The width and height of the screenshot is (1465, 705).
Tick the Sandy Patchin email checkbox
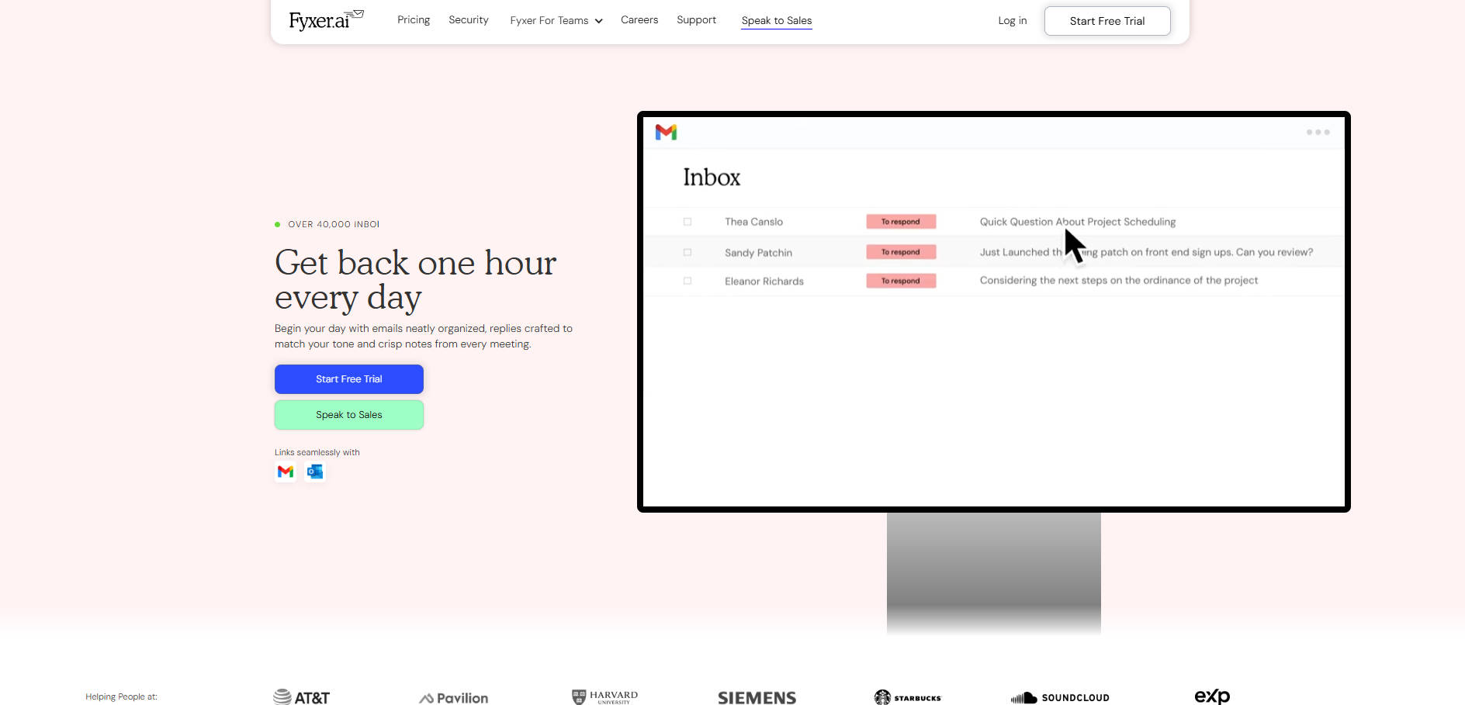point(687,253)
